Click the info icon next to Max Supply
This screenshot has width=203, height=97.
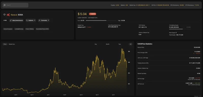(x=176, y=33)
